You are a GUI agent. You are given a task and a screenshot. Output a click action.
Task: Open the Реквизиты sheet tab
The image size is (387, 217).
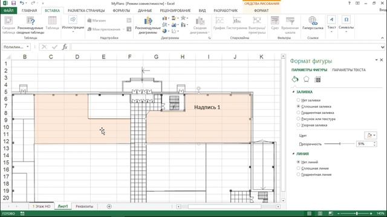pos(85,206)
